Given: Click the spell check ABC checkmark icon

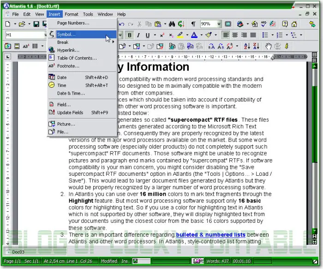Looking at the screenshot, I should [263, 24].
